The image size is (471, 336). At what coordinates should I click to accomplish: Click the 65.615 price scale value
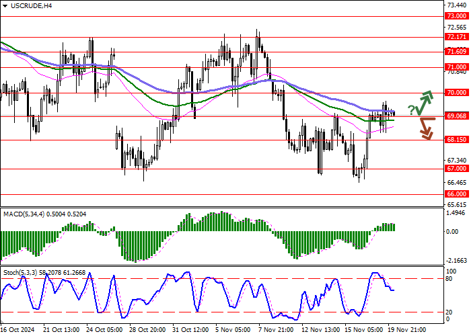click(457, 205)
